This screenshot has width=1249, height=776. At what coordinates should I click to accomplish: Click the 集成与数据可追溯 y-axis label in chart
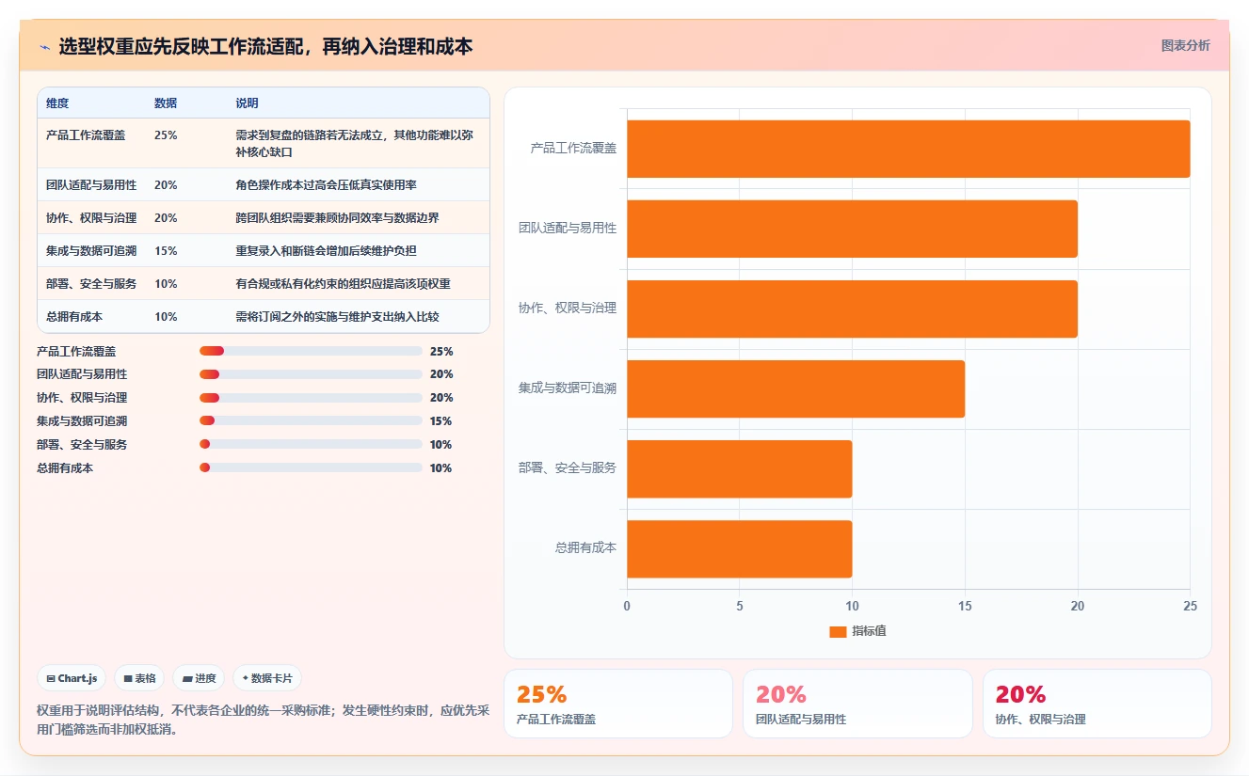pos(568,388)
